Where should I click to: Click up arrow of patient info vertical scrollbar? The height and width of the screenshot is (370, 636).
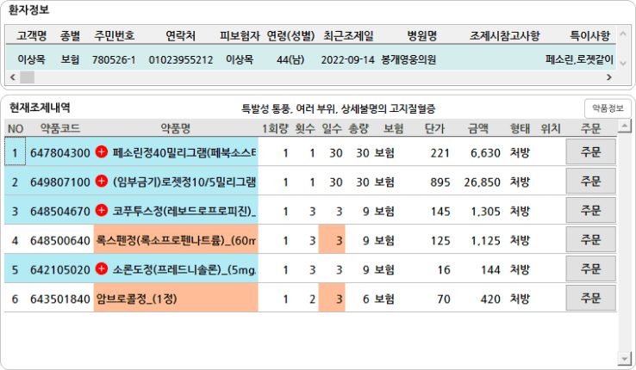pos(623,34)
